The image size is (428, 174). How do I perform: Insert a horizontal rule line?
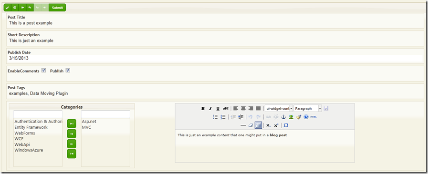243,125
